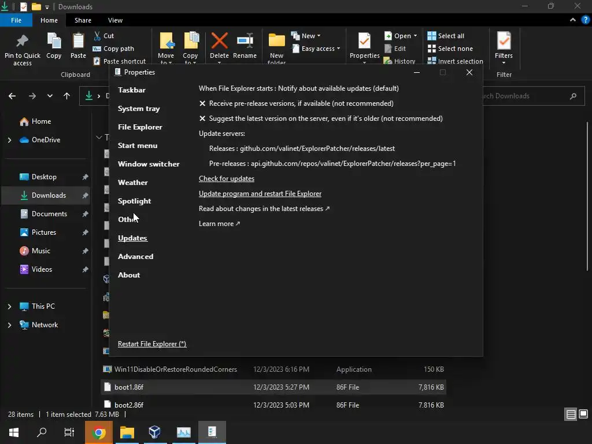The height and width of the screenshot is (444, 592).
Task: Click Cut in the Clipboard group
Action: pos(104,36)
